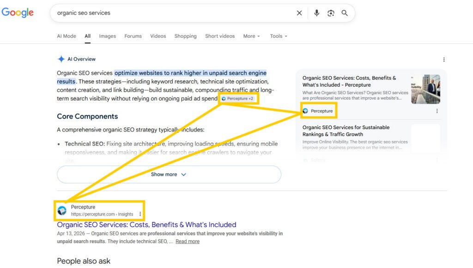Open the Images tab
473x268 pixels.
tap(107, 36)
